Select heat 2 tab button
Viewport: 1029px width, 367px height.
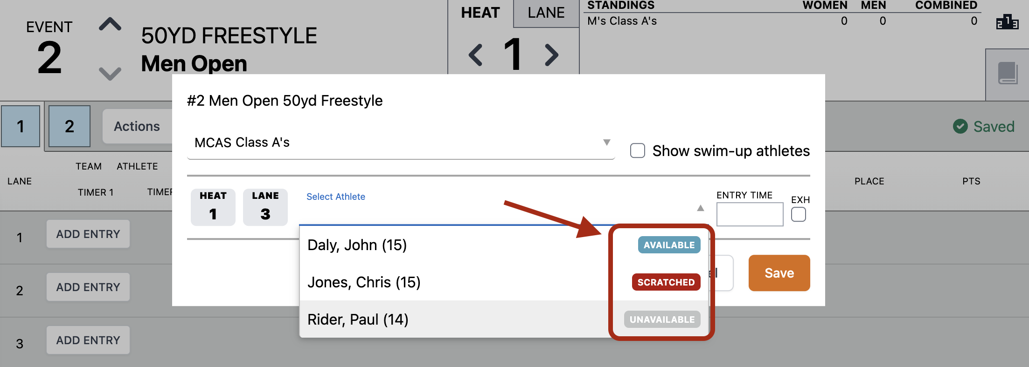[70, 126]
